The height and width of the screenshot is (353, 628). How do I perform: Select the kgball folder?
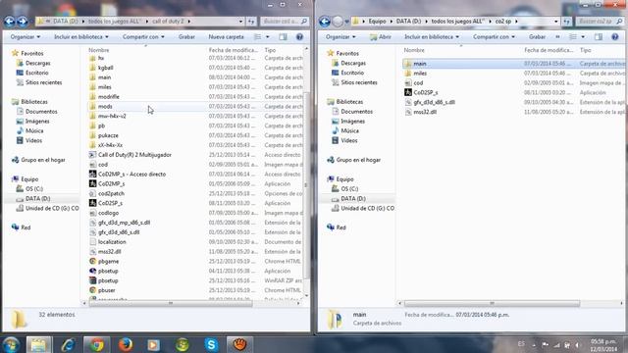105,68
